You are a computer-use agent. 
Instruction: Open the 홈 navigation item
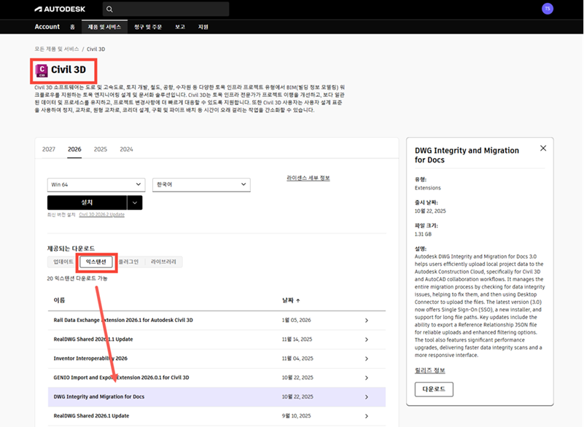tap(72, 27)
